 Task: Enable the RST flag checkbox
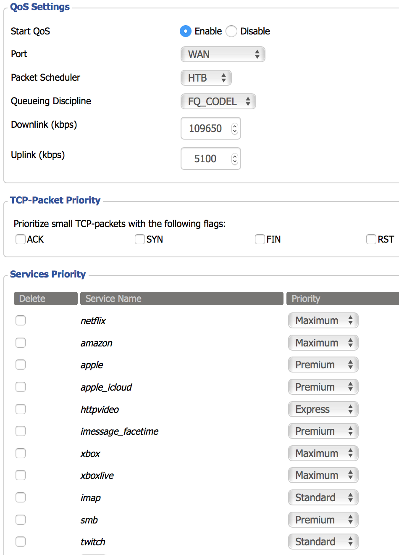[371, 239]
